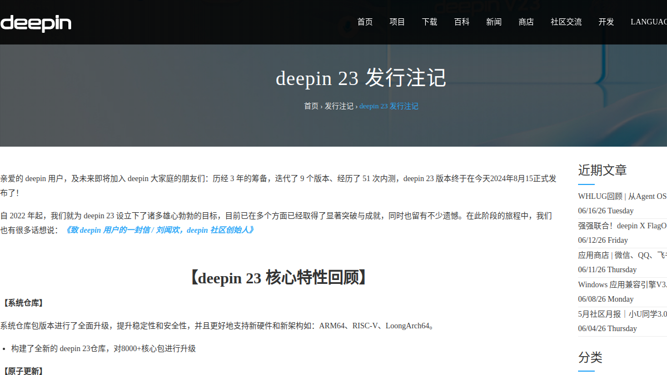Click the page title deepin 23 发行注记
Viewport: 667px width, 375px height.
[x=361, y=78]
